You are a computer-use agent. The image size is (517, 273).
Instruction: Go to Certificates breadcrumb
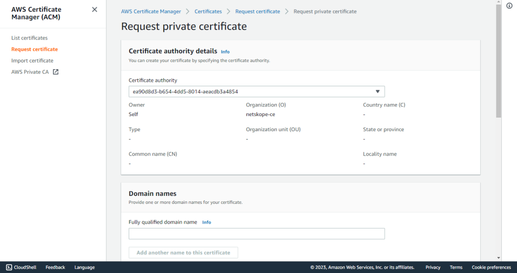point(208,12)
